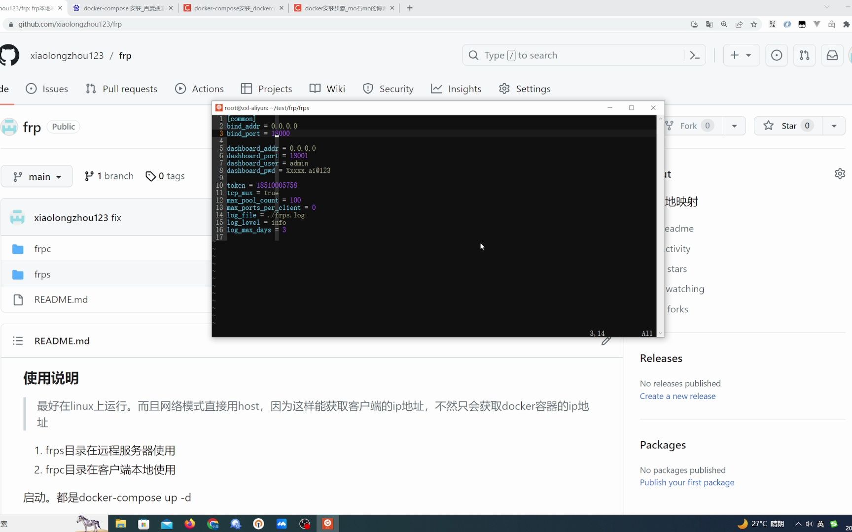
Task: Click the terminal window title 'root@zxl-aliyun'
Action: [267, 108]
